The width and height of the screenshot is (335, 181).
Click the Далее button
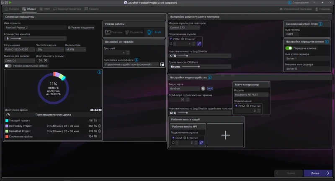[317, 173]
